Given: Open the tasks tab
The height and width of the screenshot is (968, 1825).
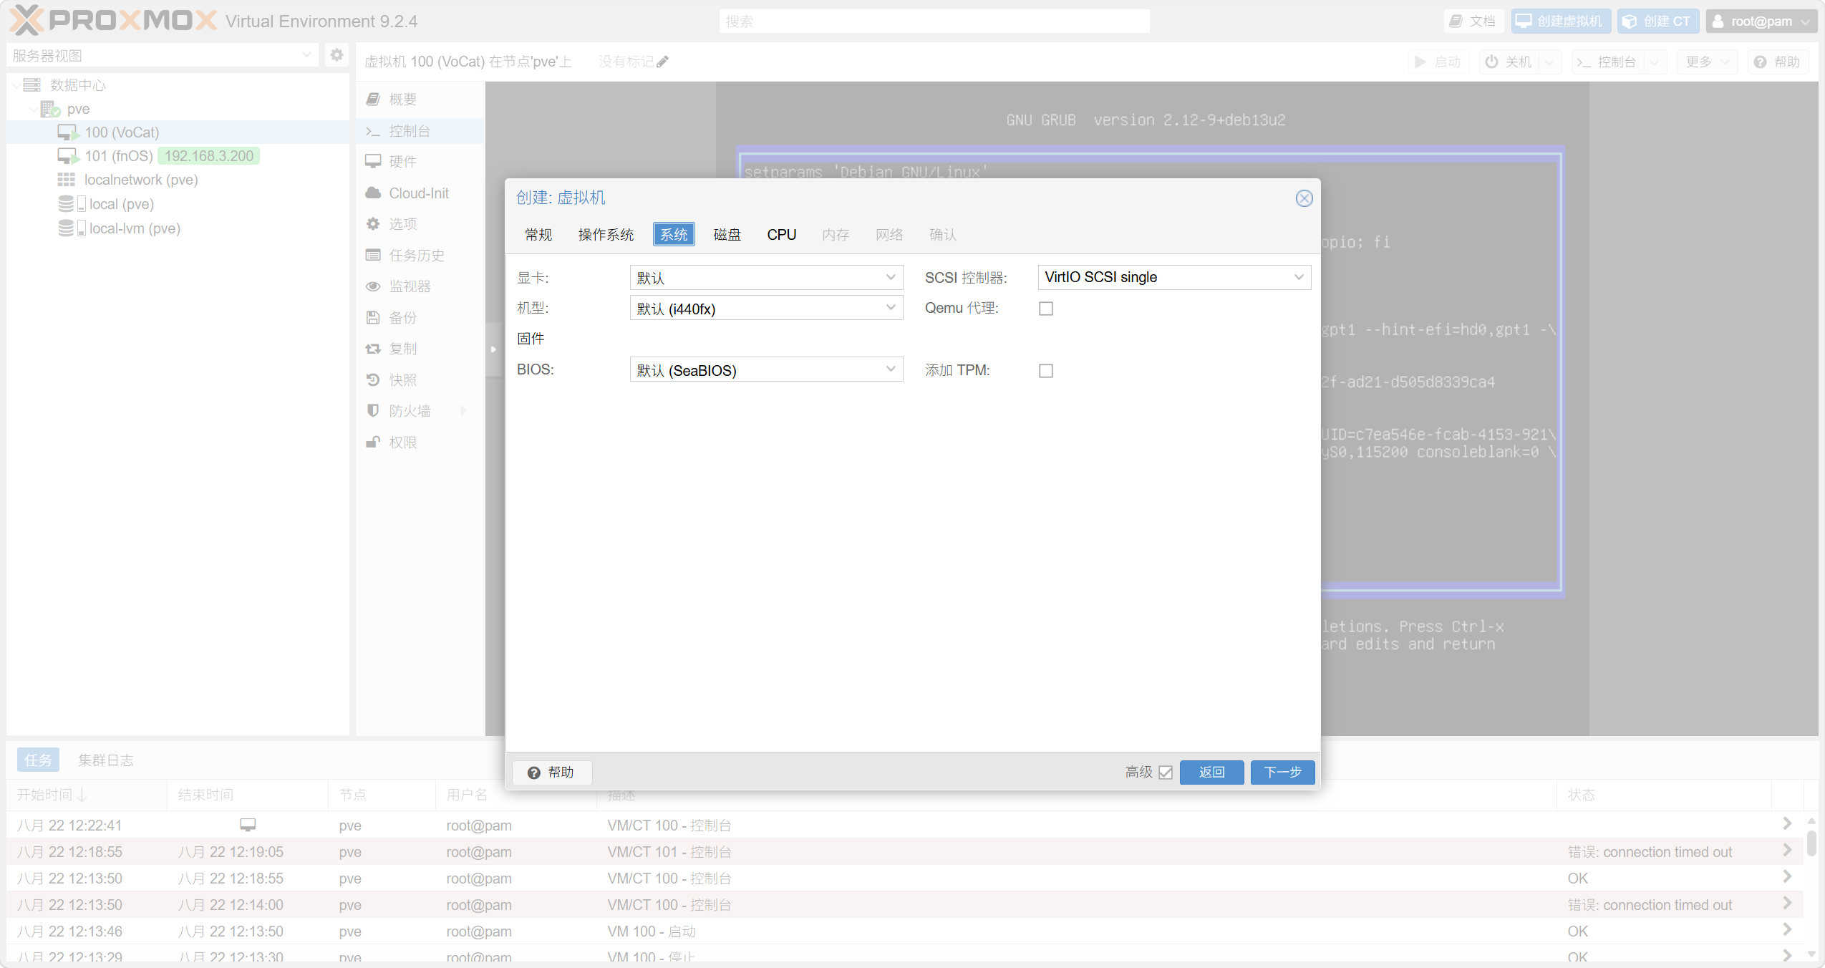Looking at the screenshot, I should pyautogui.click(x=38, y=760).
